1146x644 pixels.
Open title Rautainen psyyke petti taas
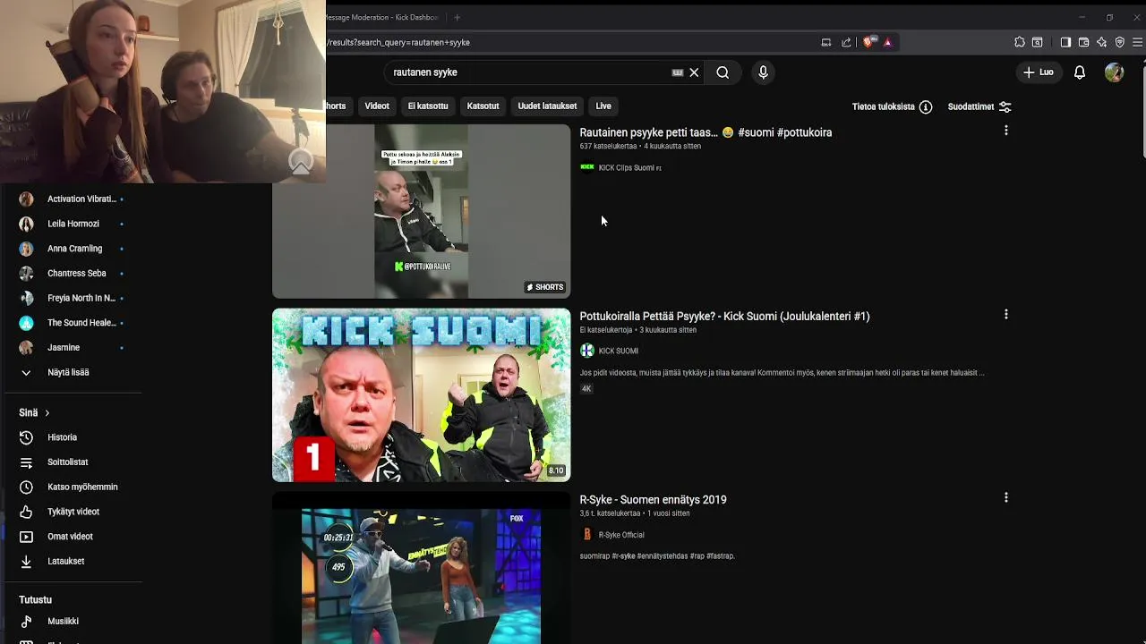point(706,132)
